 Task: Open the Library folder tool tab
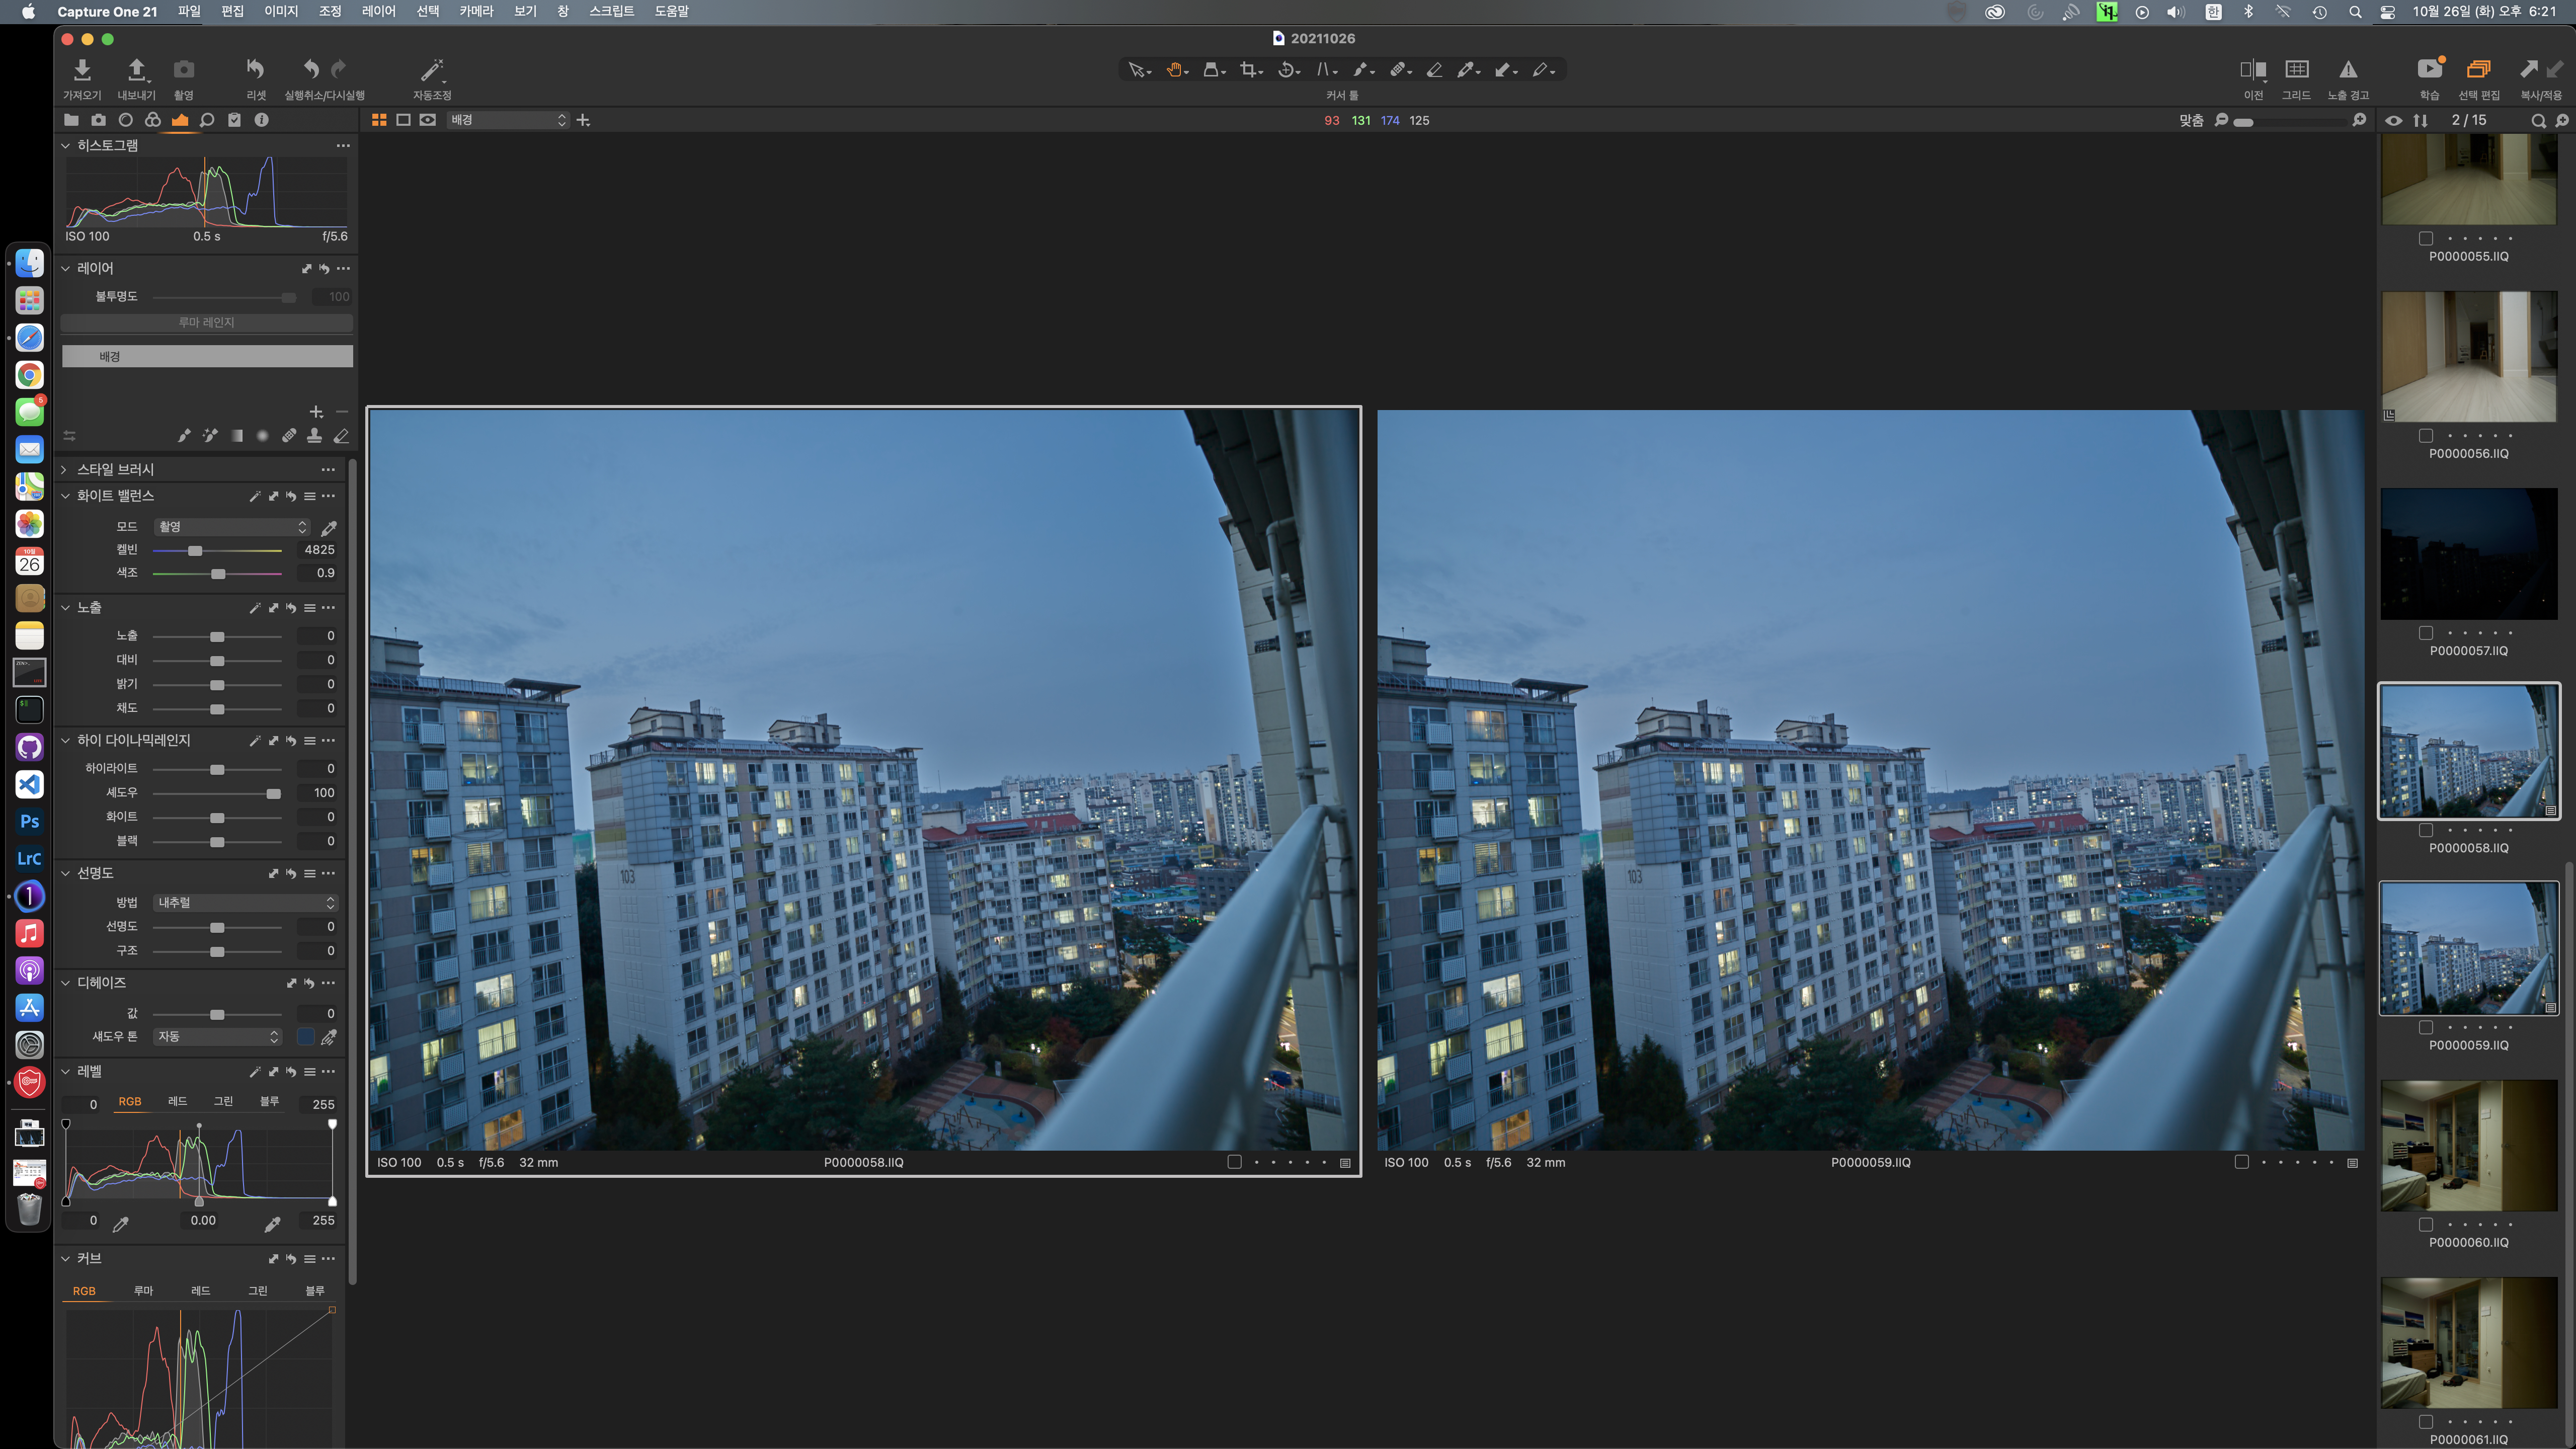click(x=71, y=120)
